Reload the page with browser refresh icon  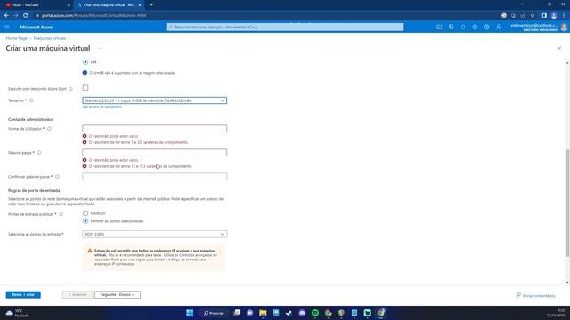click(26, 16)
